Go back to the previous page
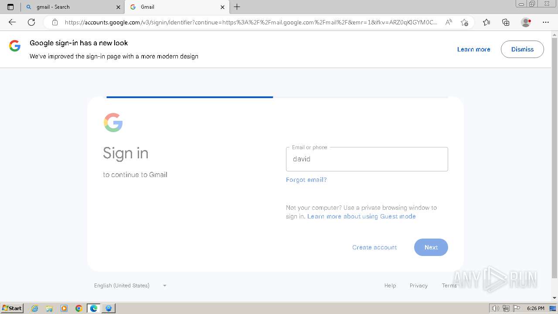The image size is (558, 314). [12, 22]
